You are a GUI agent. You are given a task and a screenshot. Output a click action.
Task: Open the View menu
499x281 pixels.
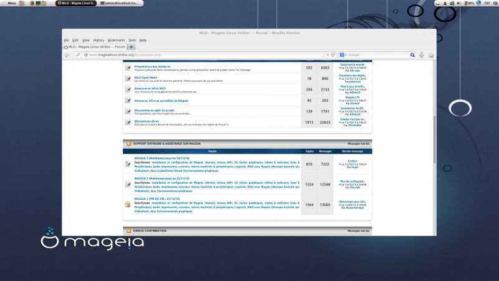pyautogui.click(x=86, y=40)
